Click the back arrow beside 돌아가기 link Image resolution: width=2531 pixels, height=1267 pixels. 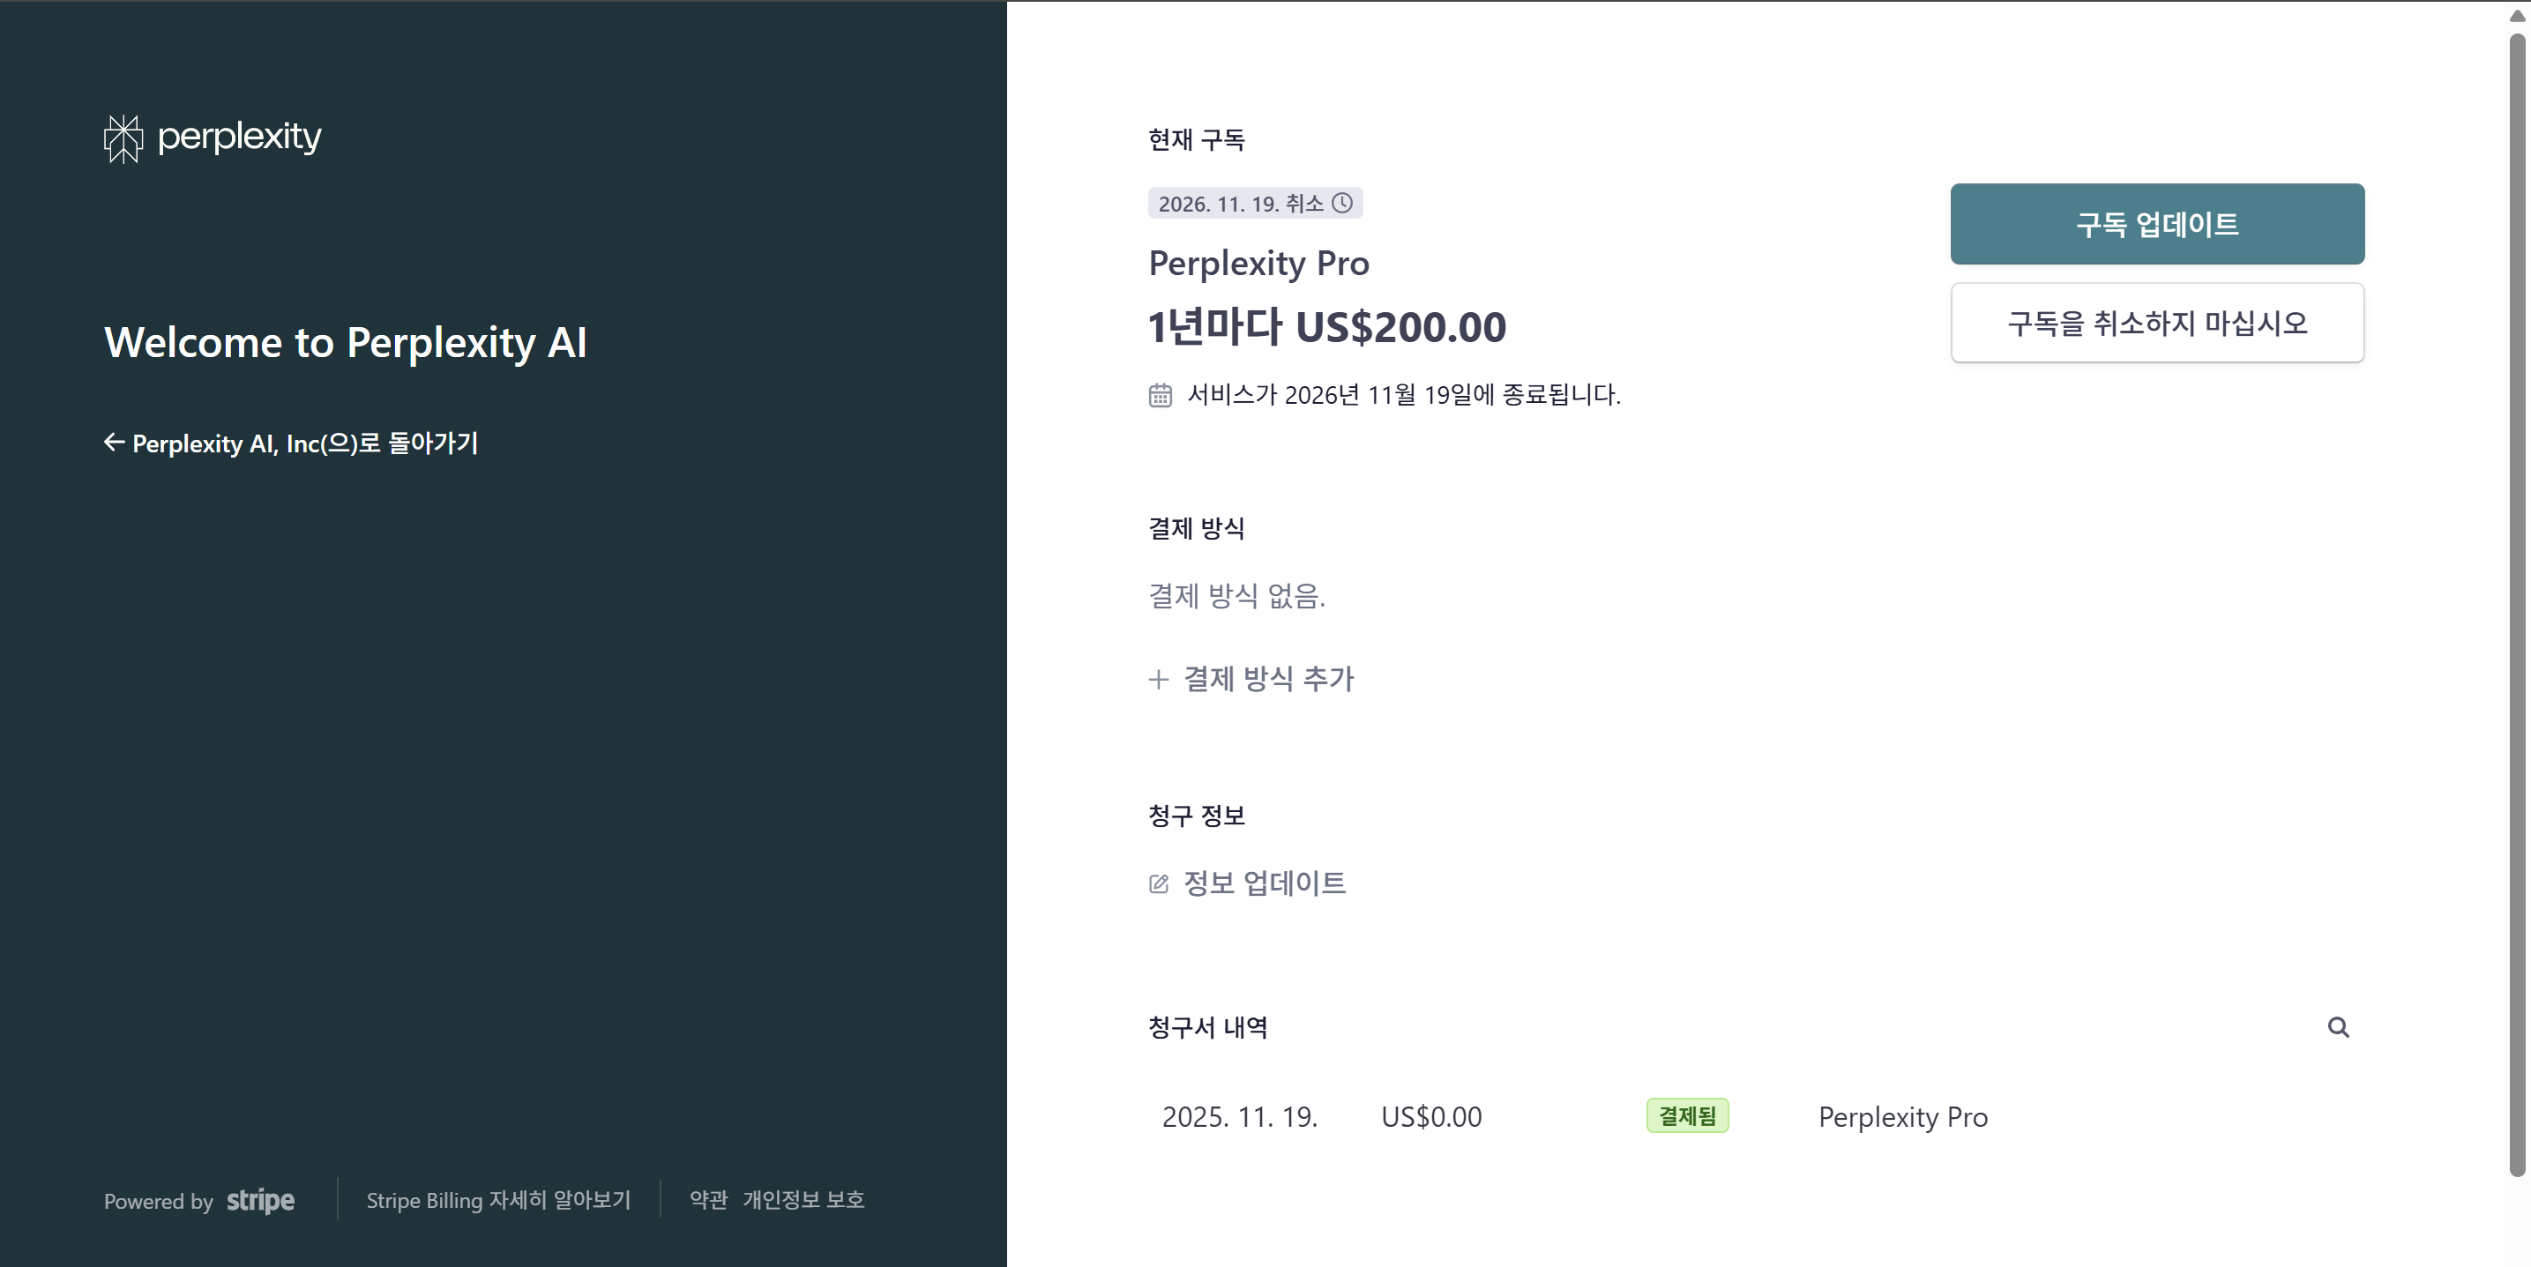tap(113, 443)
